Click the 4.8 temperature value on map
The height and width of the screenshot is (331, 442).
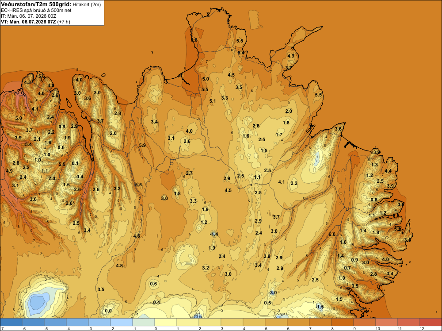click(x=119, y=266)
